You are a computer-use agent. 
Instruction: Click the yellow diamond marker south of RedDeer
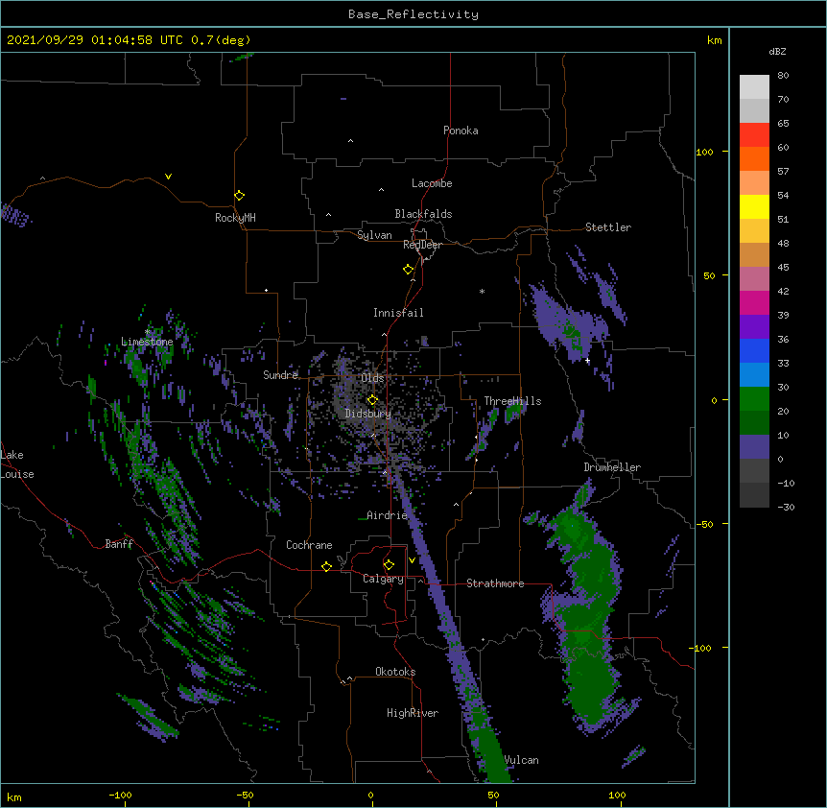(408, 270)
